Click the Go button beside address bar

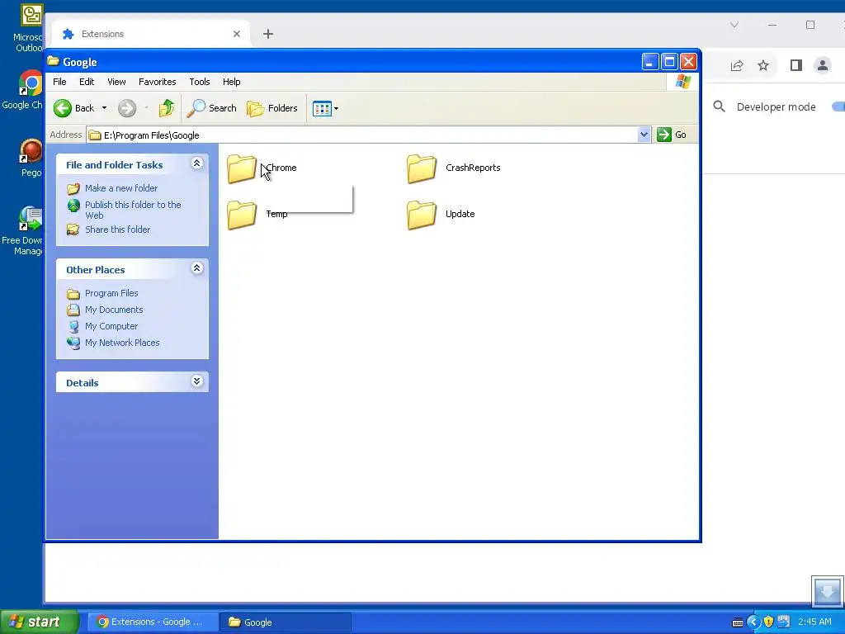pyautogui.click(x=672, y=135)
